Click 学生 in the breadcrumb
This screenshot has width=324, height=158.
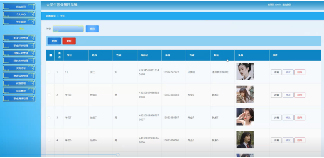point(63,16)
